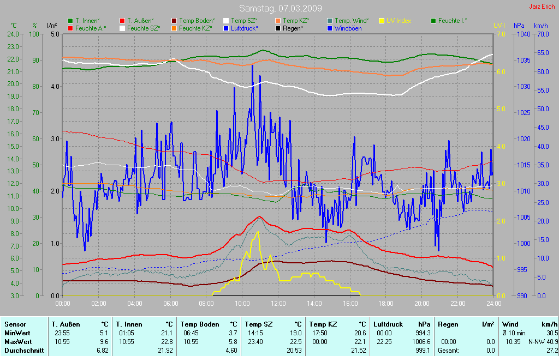Click the dark red Temp Boden legend square
Screen dimensions: 559x356
174,21
